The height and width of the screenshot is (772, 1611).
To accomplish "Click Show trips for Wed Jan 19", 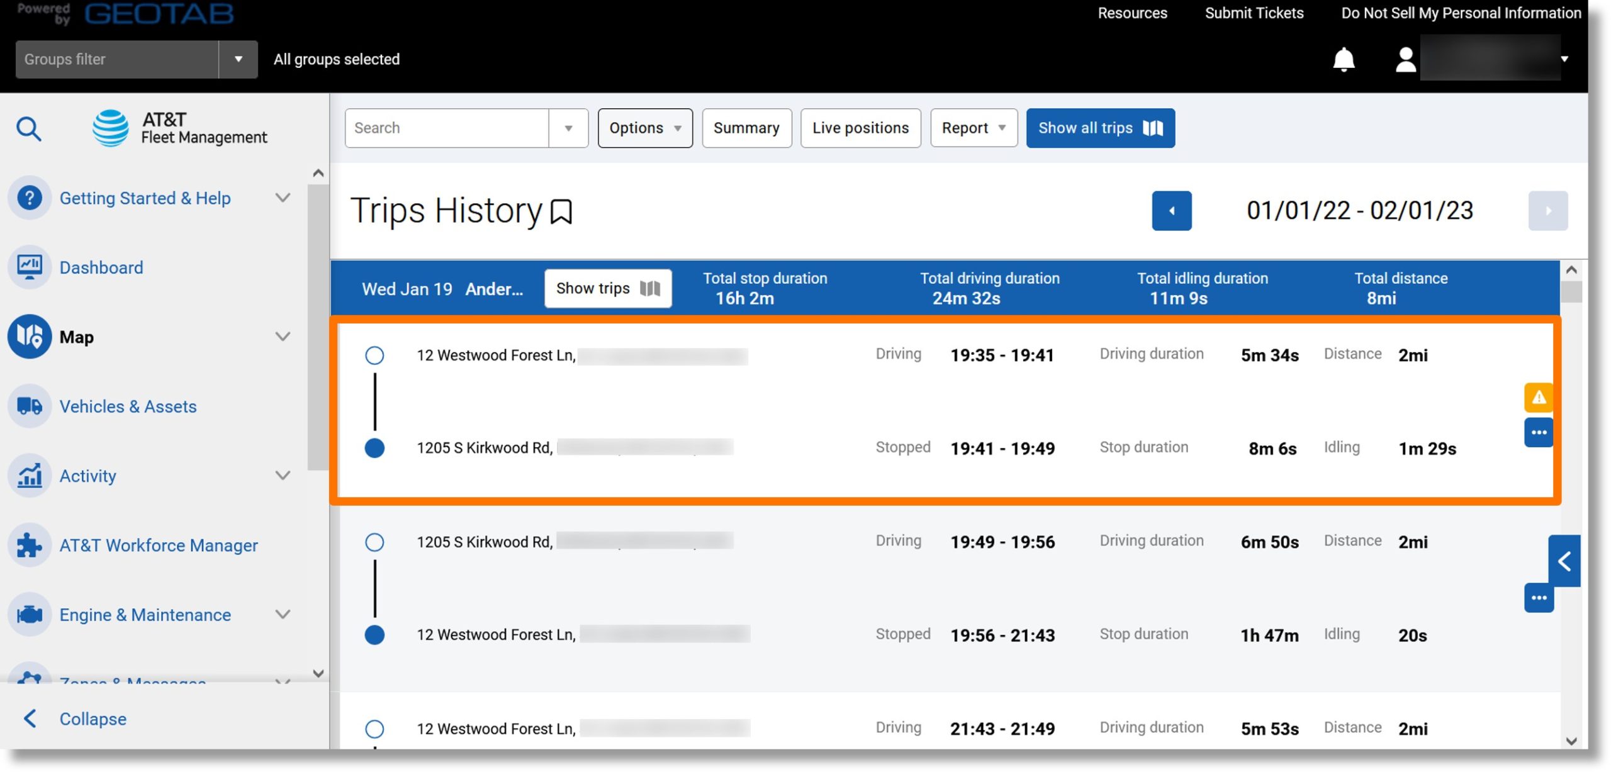I will (607, 289).
